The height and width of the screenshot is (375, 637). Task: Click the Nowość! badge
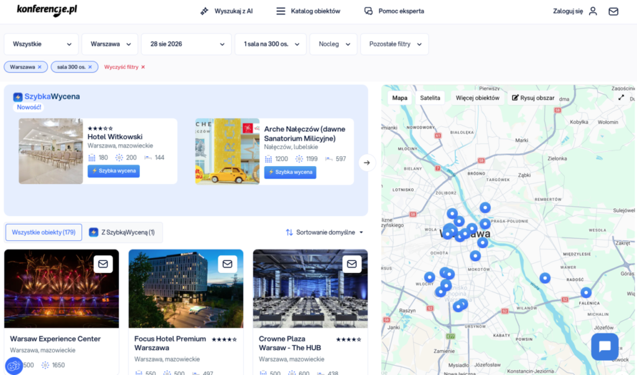tap(29, 107)
